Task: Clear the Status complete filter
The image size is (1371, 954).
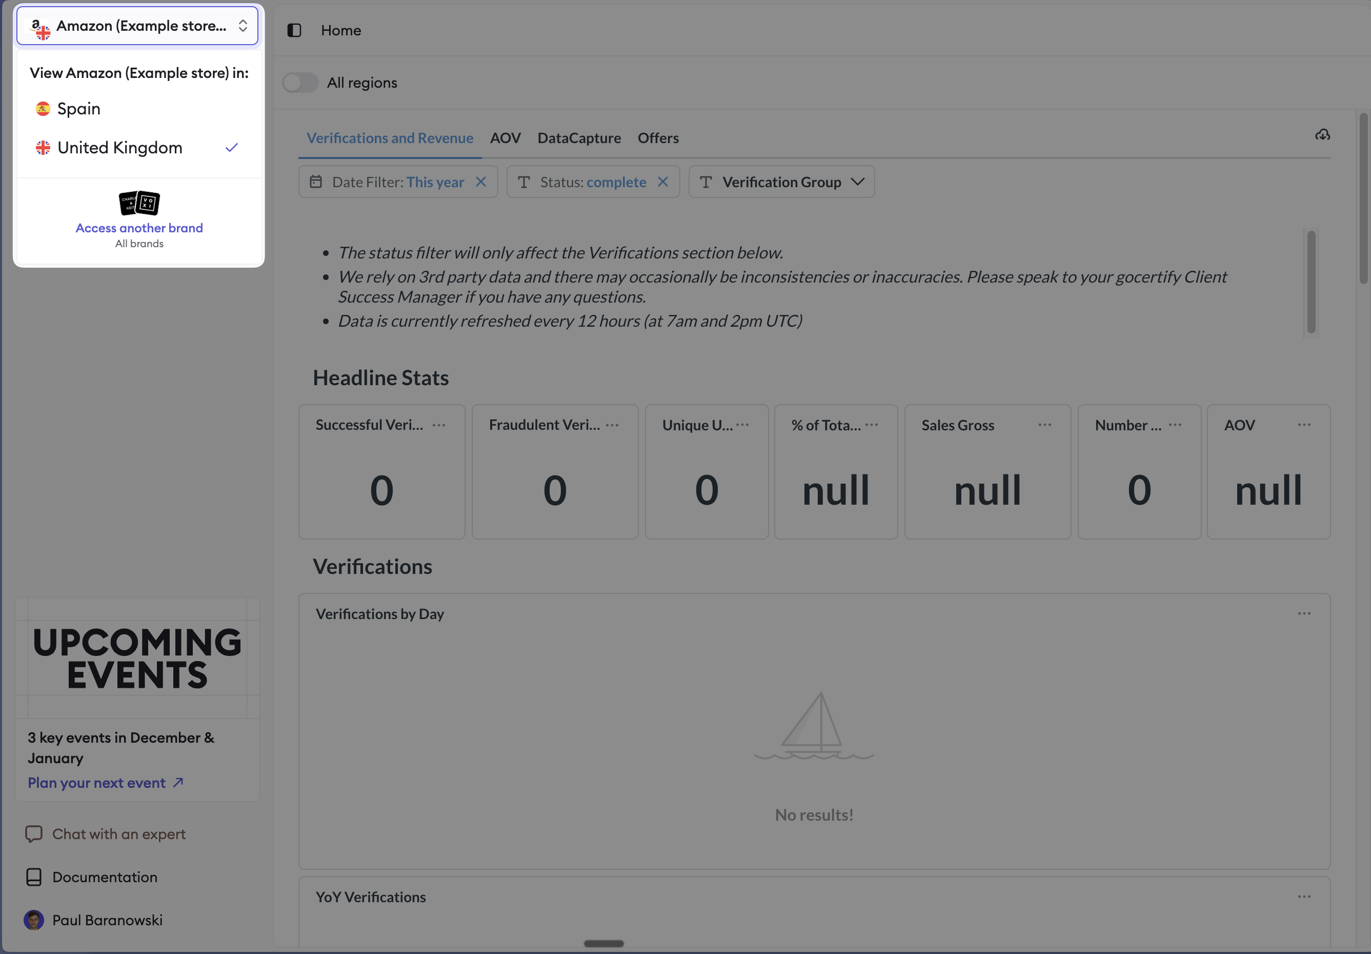Action: 663,182
